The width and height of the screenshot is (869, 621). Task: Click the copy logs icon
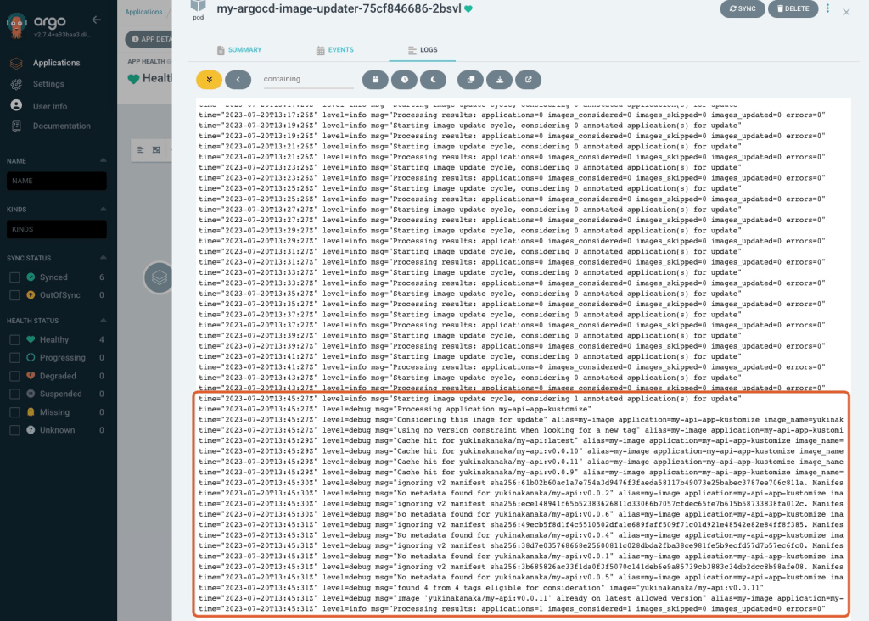(x=470, y=79)
